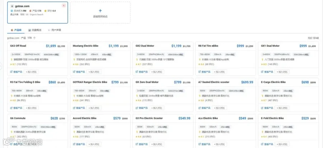Click the plus icon to add competitor site
Image resolution: width=323 pixels, height=148 pixels.
(x=100, y=11)
